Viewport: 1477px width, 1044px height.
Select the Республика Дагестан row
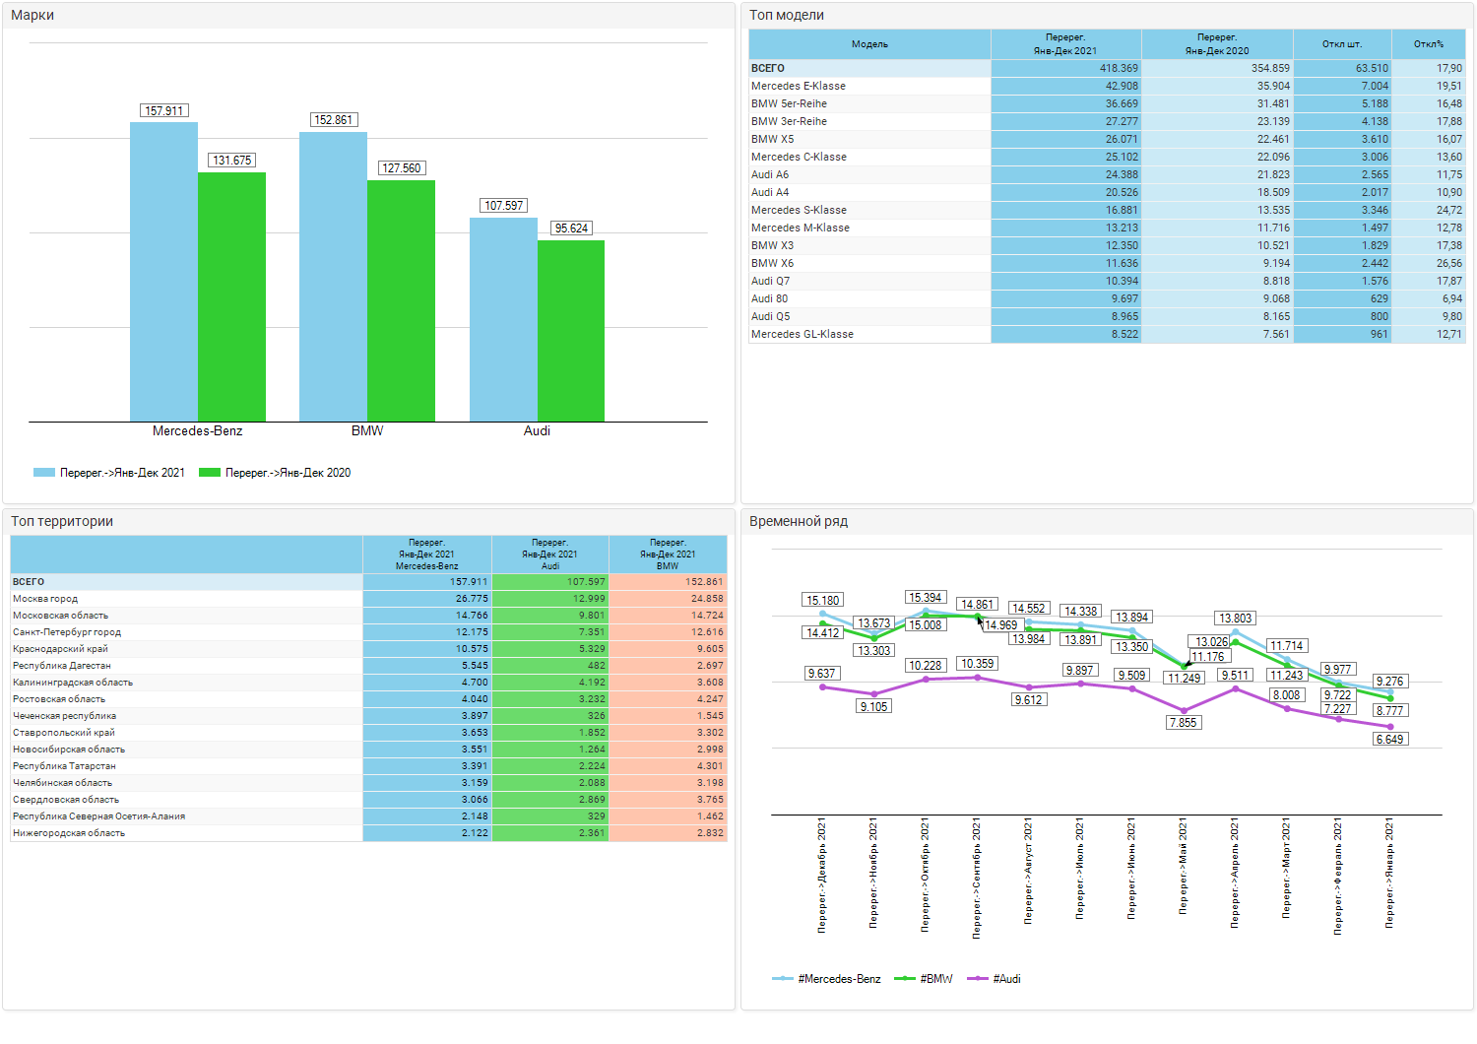[x=368, y=666]
